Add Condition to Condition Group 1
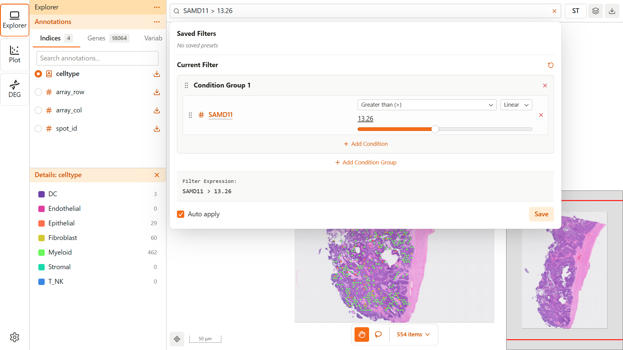The image size is (623, 350). (365, 143)
